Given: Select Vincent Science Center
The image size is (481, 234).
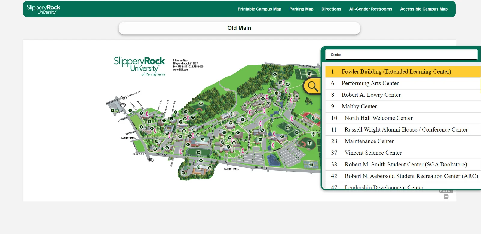Looking at the screenshot, I should [403, 153].
